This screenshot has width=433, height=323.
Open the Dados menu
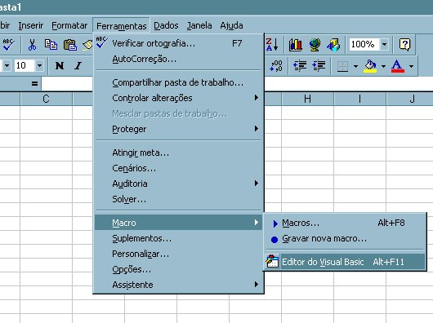(x=166, y=25)
